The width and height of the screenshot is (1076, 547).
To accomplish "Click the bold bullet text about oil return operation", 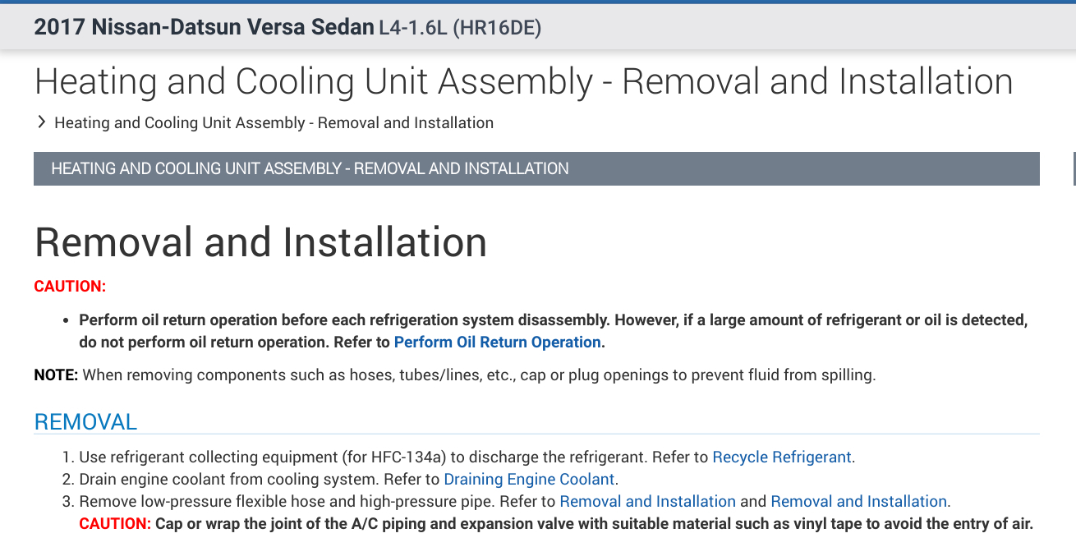I will (x=553, y=331).
